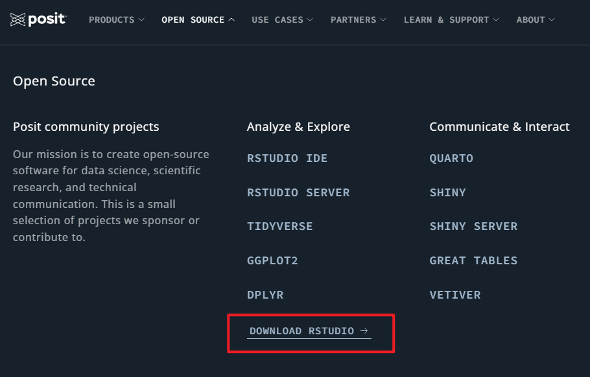Select the Tidyverse link
Screen dimensions: 590x377
pos(279,227)
